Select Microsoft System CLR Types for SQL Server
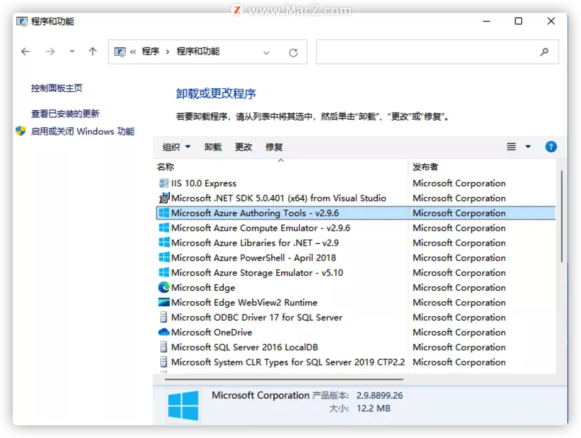 [288, 362]
